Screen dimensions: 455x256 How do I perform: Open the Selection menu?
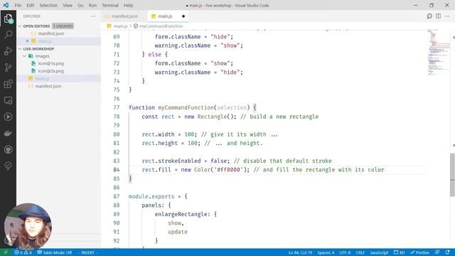(x=48, y=5)
